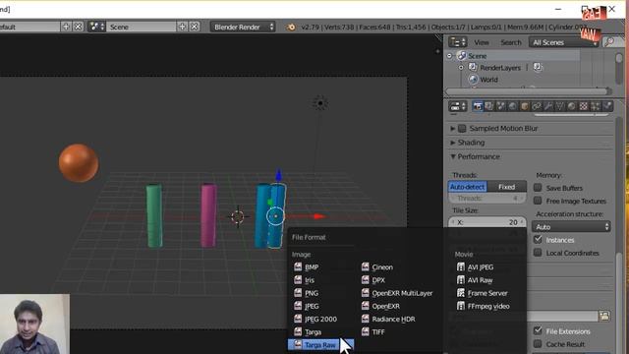Select Auto-detect threads mode
This screenshot has height=354, width=629.
468,187
